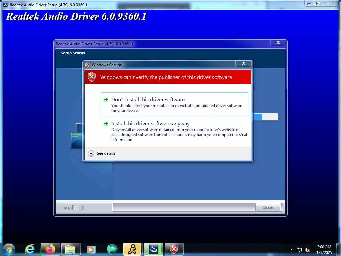Show hidden tray icons arrow
This screenshot has width=341, height=256.
[291, 250]
